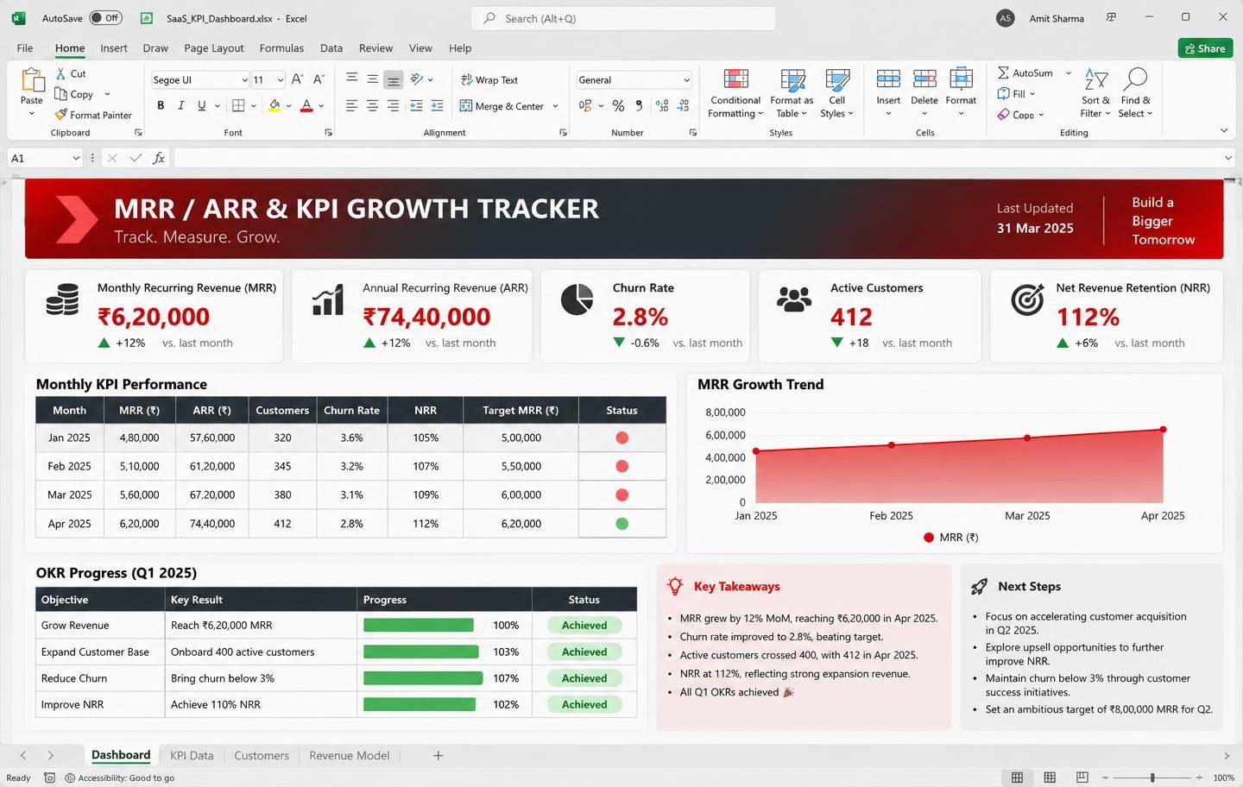Open the Data ribbon tab
Screen dimensions: 1243x787
(331, 48)
